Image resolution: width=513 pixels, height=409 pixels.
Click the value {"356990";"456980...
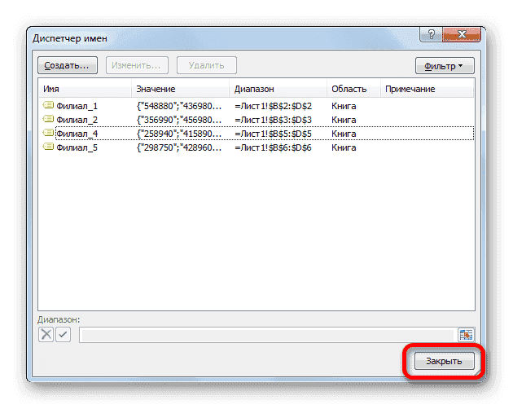(x=179, y=120)
